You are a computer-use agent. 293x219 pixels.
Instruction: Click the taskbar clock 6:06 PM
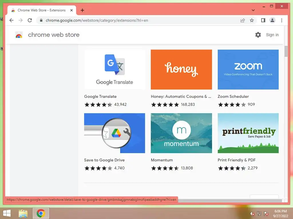click(x=280, y=211)
